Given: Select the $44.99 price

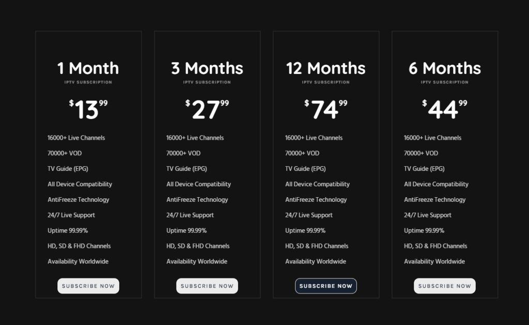Looking at the screenshot, I should (445, 109).
